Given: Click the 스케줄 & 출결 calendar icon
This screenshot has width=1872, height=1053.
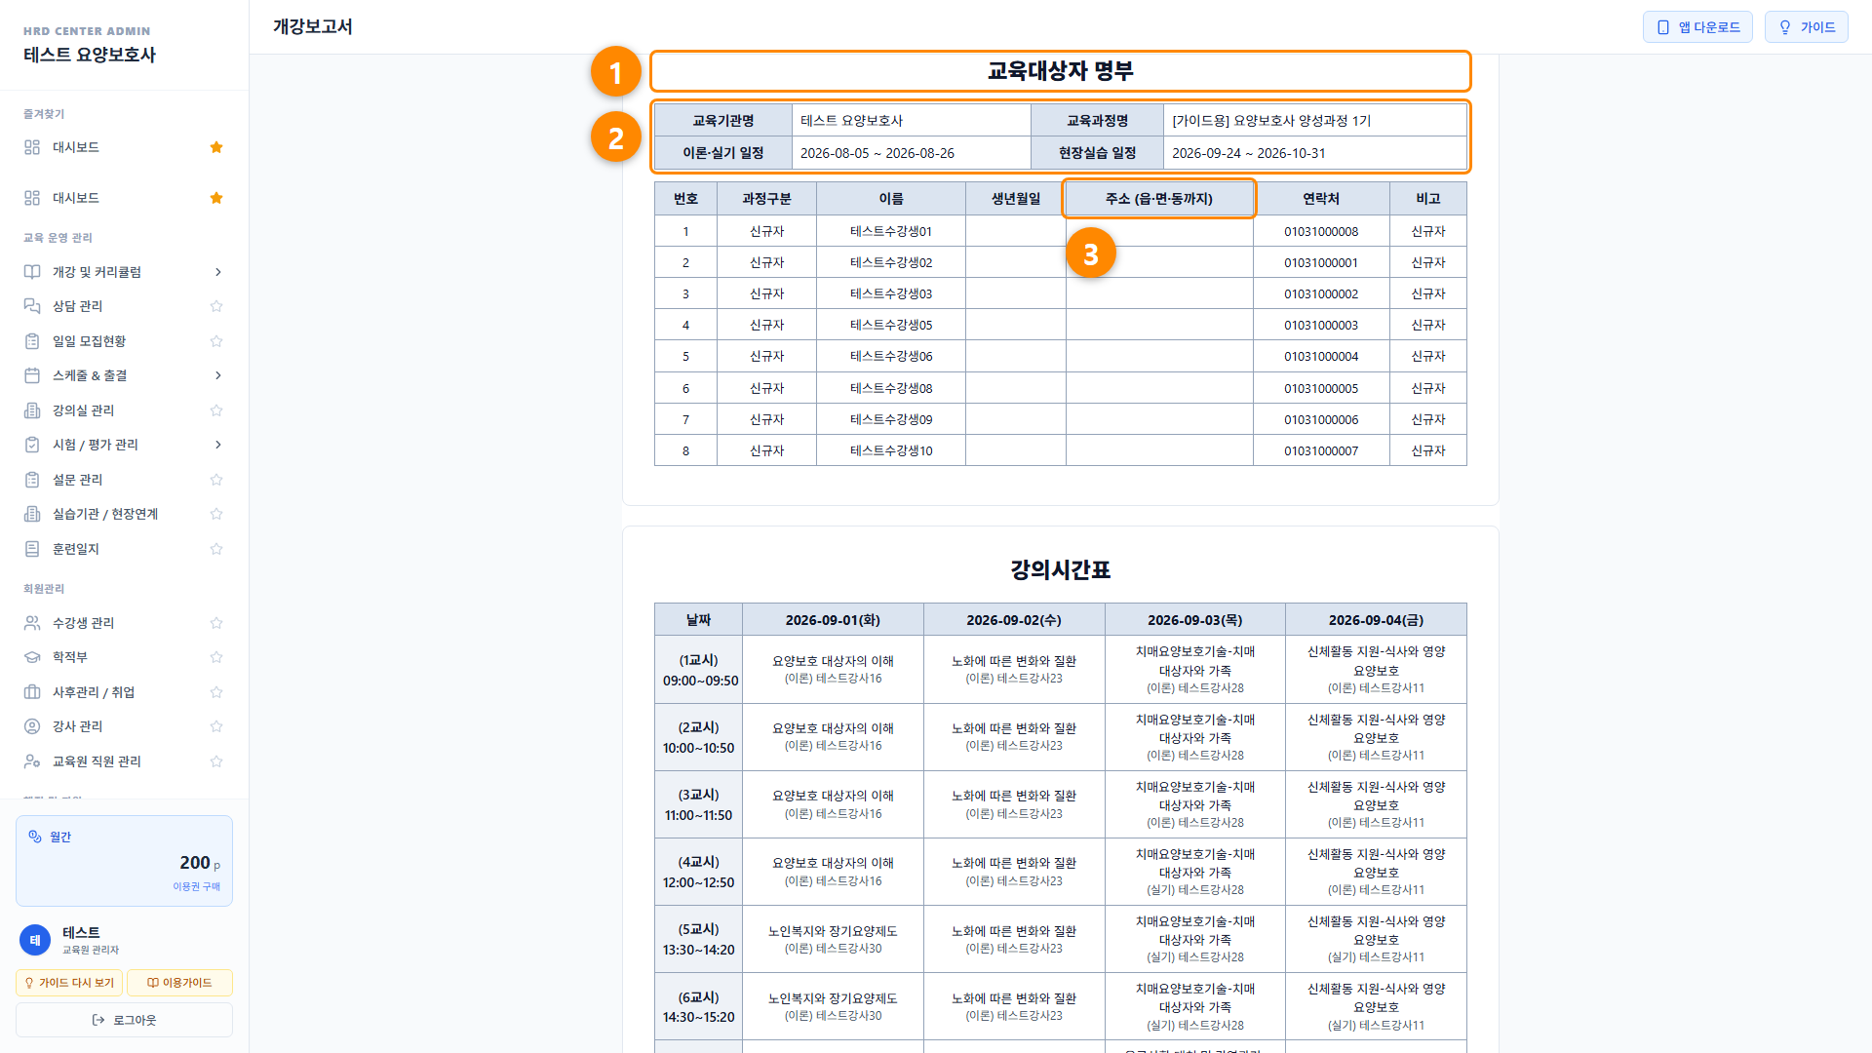Looking at the screenshot, I should tap(32, 375).
